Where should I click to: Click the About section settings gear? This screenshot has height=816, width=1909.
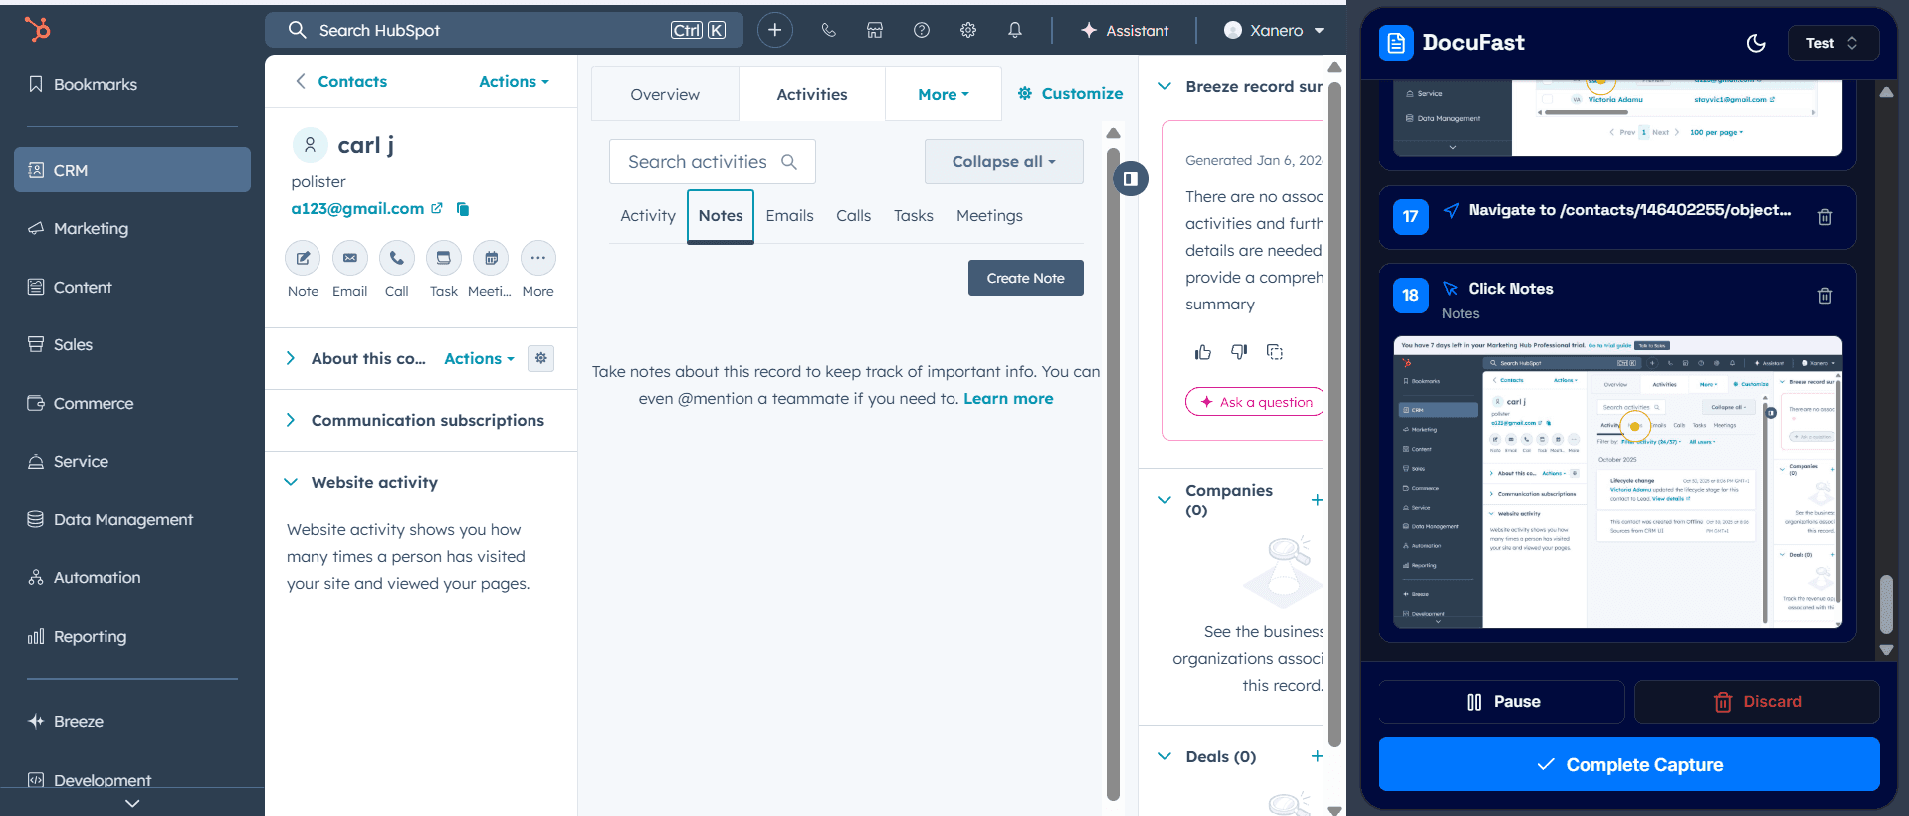(540, 358)
